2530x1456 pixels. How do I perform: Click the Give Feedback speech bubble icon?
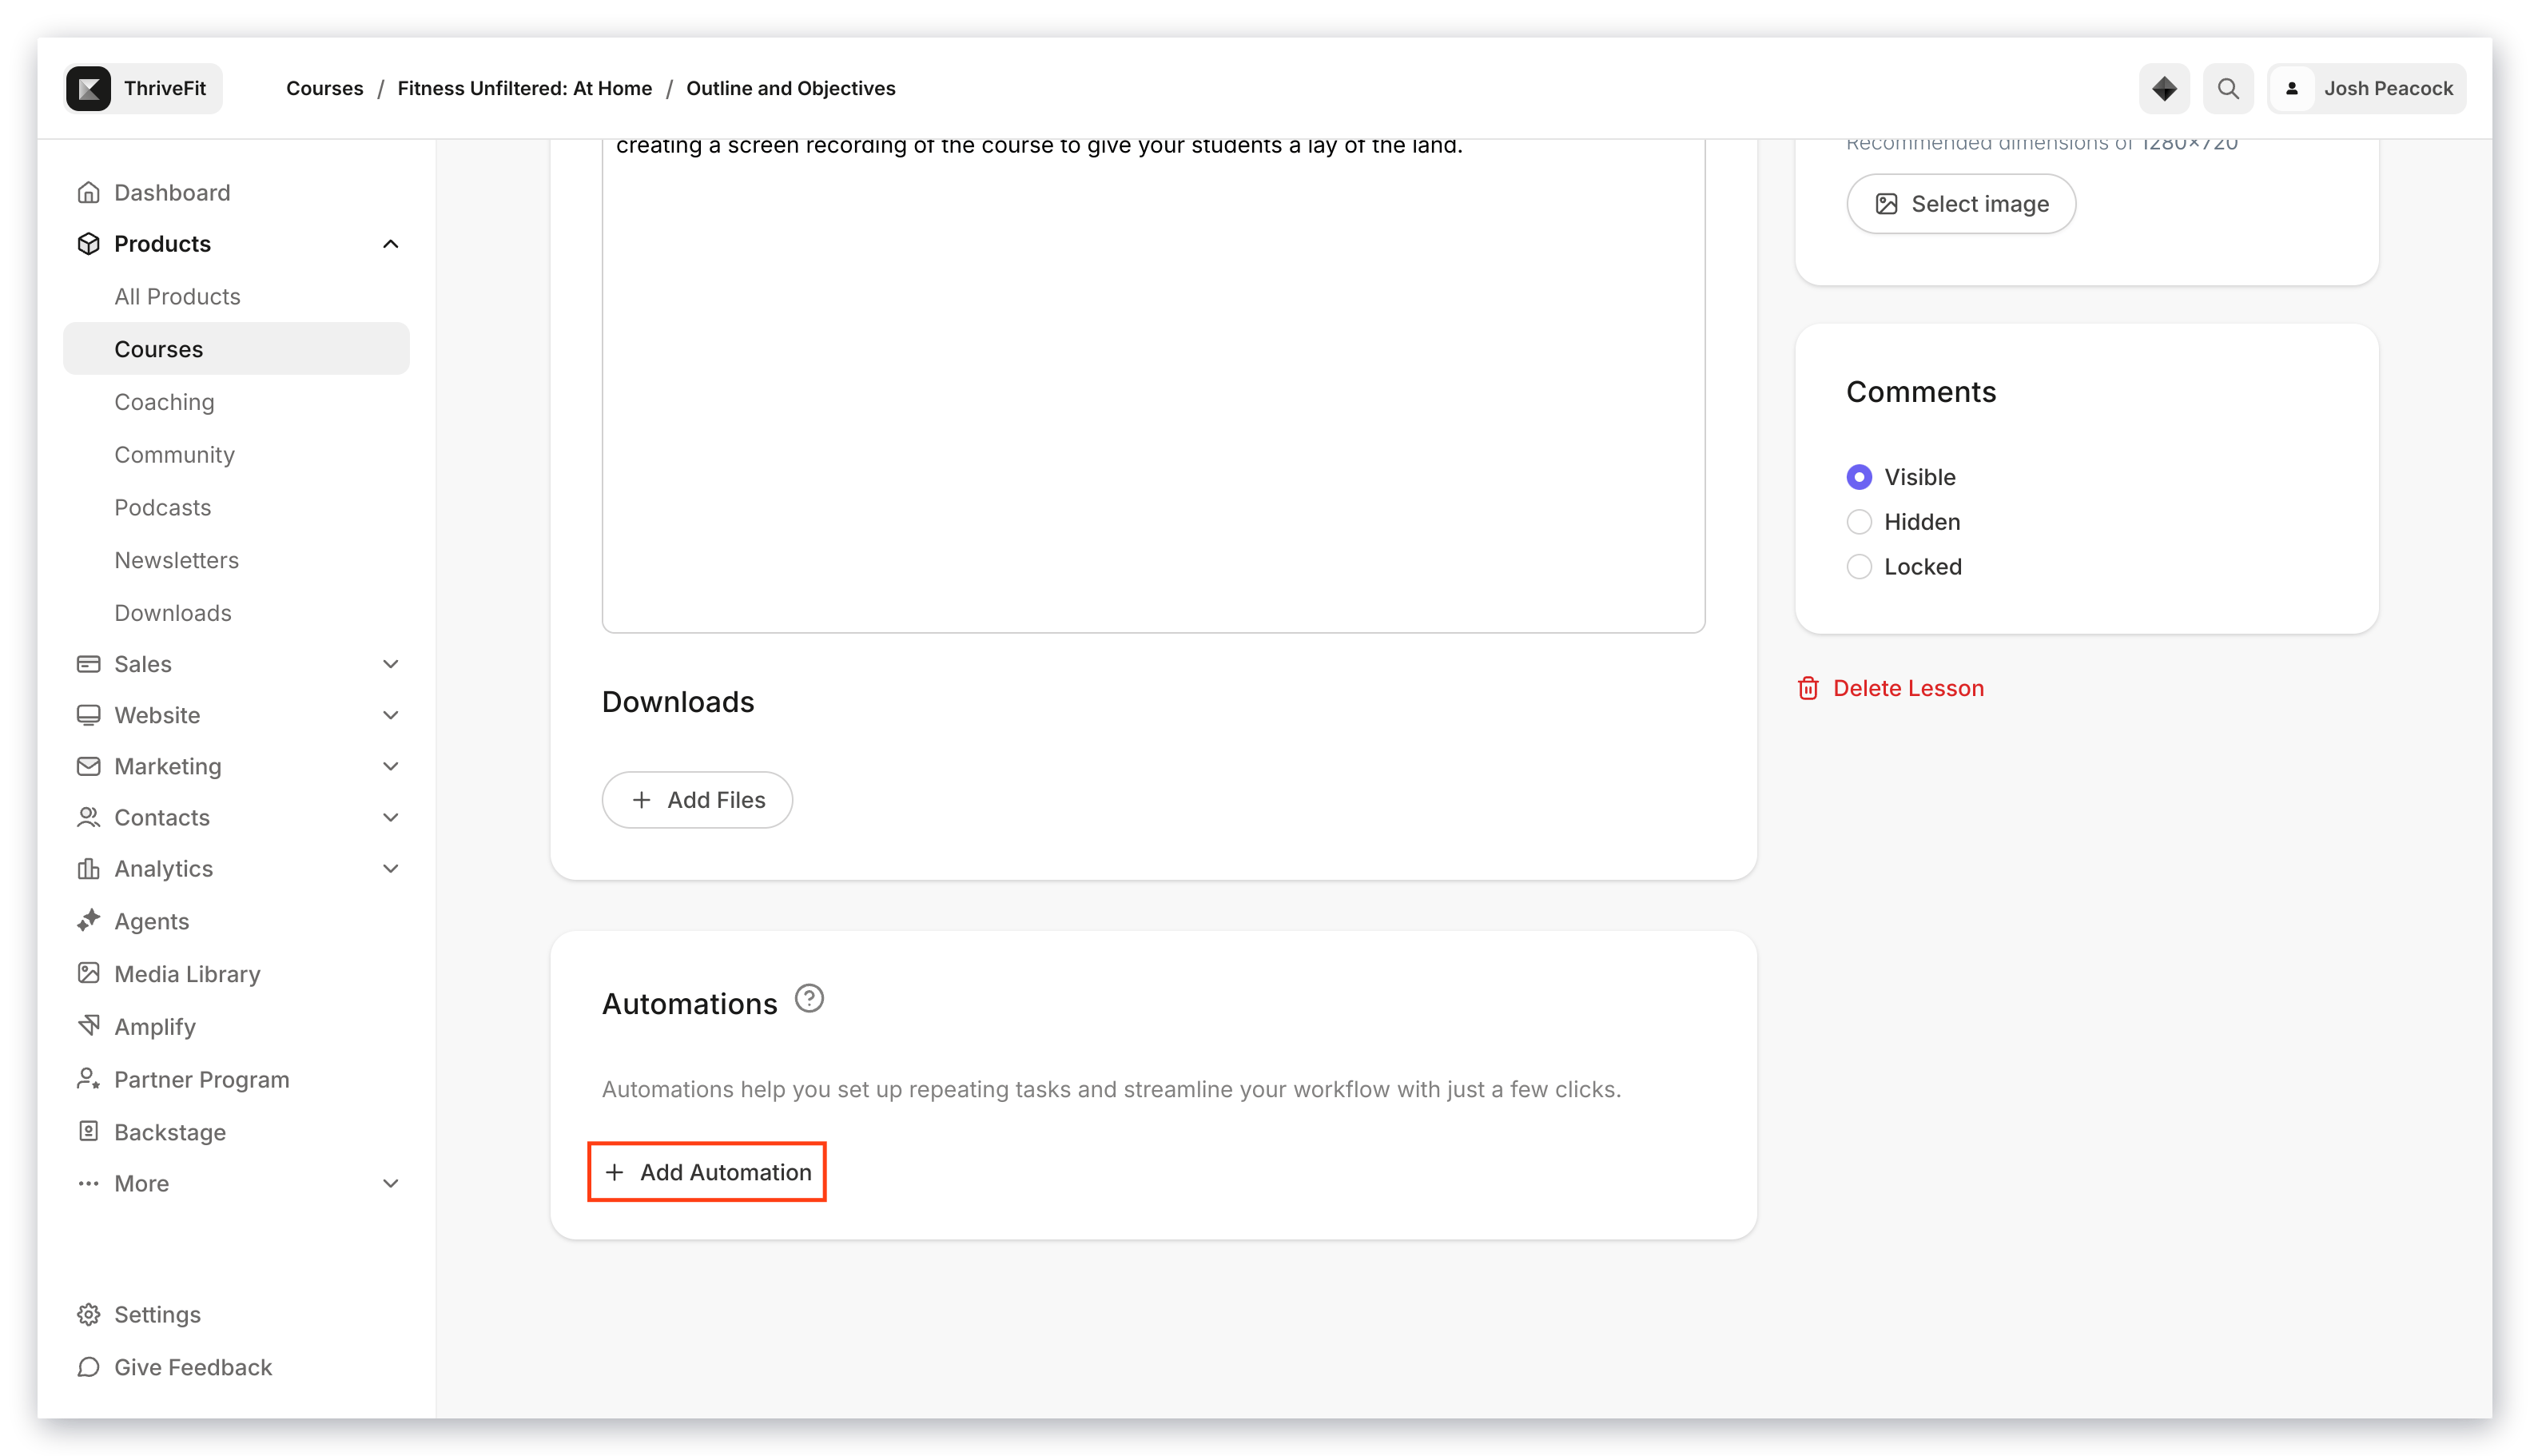89,1366
